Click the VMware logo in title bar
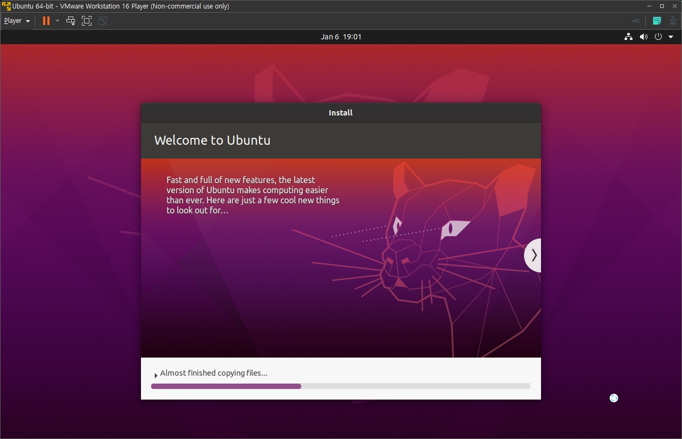 [6, 6]
